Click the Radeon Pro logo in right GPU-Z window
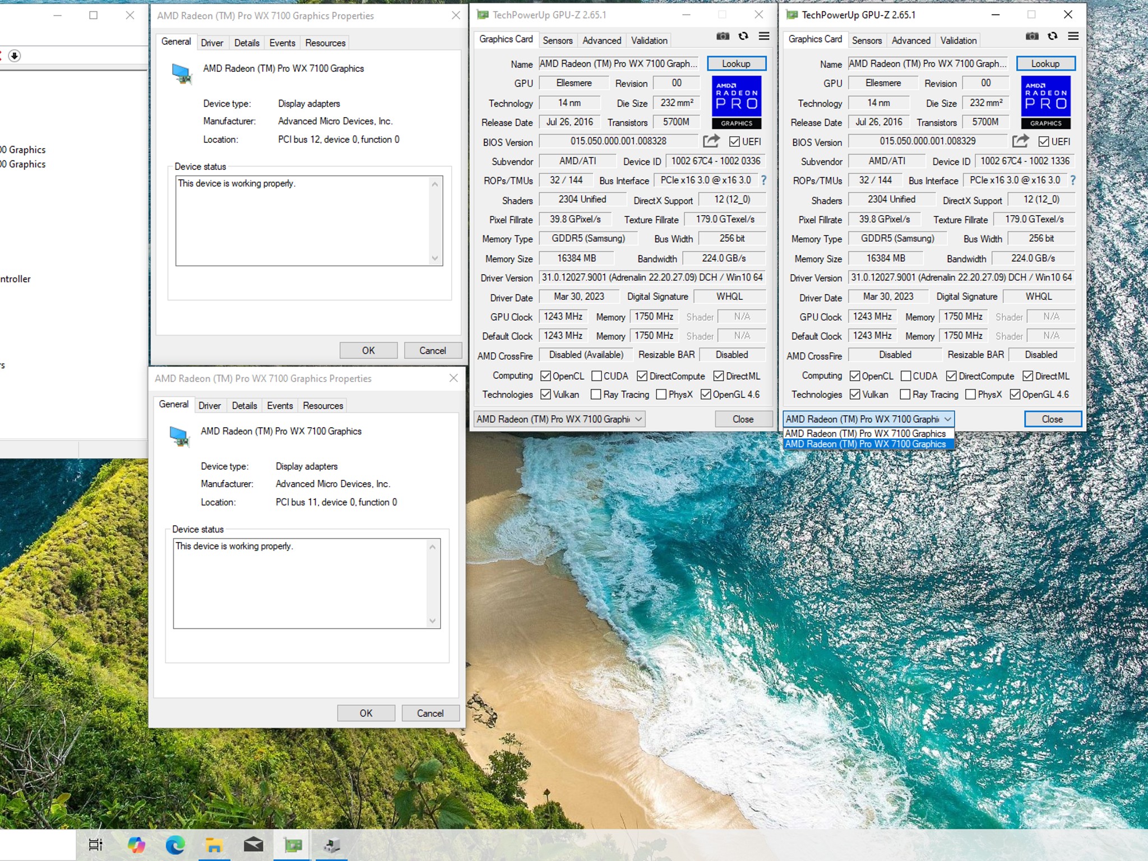This screenshot has height=861, width=1148. [x=1045, y=102]
